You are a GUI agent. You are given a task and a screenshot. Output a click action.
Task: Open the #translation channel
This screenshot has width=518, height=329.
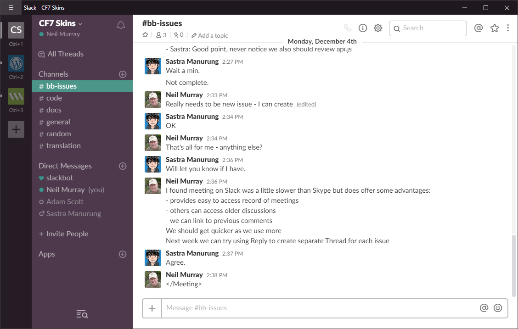[63, 146]
